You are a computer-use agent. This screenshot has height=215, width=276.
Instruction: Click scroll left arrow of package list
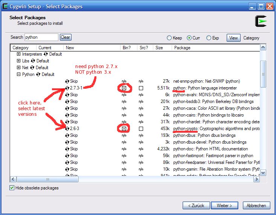point(14,179)
